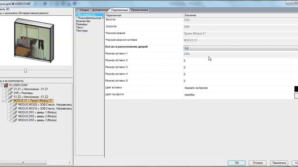This screenshot has height=167, width=298.
Task: Tick the checkbox next to S1.Z2 Наполнение
Action: point(7,97)
